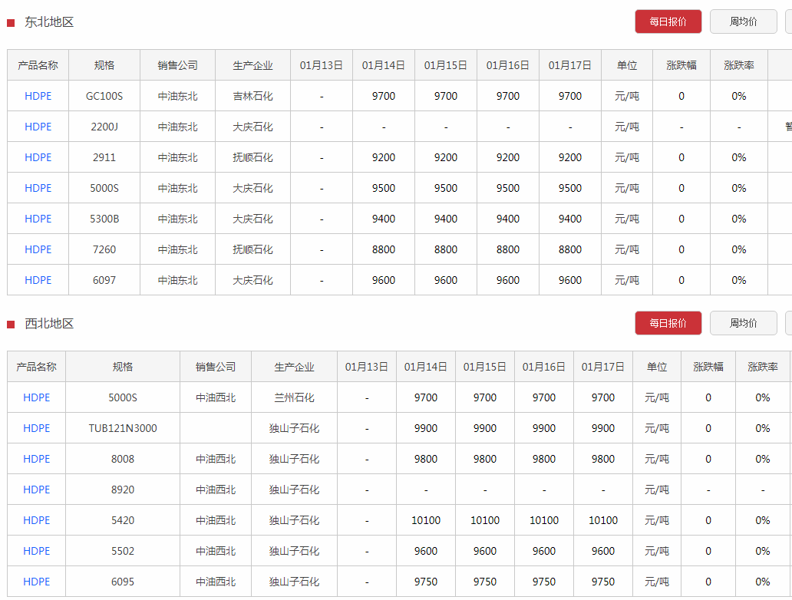Open HDPE link in the 5300B row
Screen dimensions: 792x600
(x=38, y=219)
